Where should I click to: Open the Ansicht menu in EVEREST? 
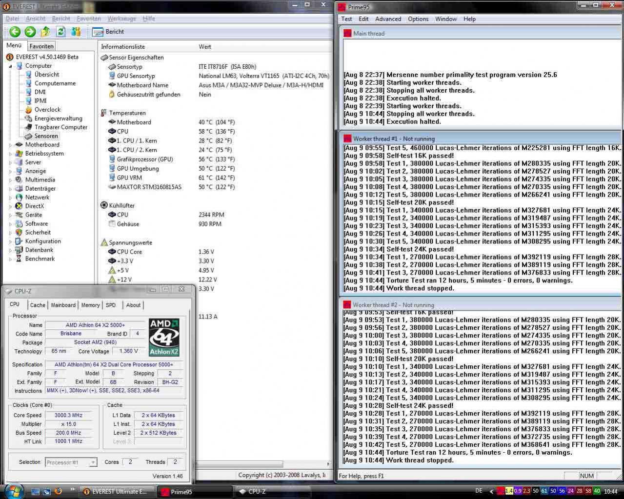click(36, 19)
